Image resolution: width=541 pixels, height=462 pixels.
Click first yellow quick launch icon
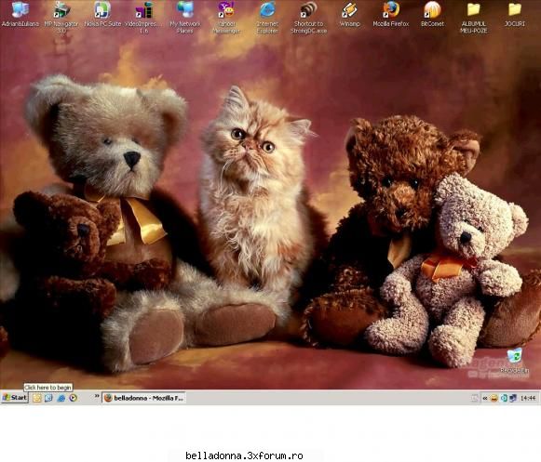[37, 398]
